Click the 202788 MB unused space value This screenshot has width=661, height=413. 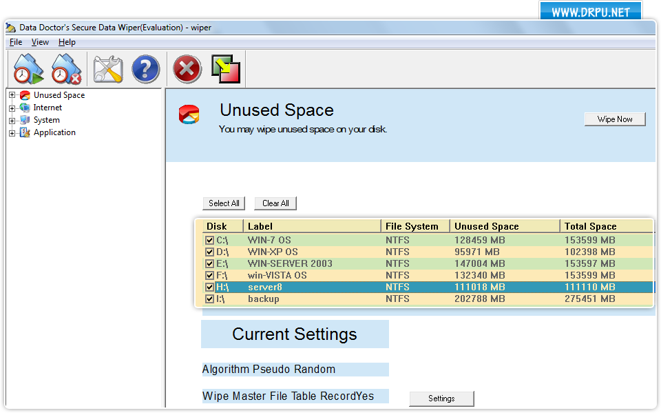pyautogui.click(x=480, y=299)
